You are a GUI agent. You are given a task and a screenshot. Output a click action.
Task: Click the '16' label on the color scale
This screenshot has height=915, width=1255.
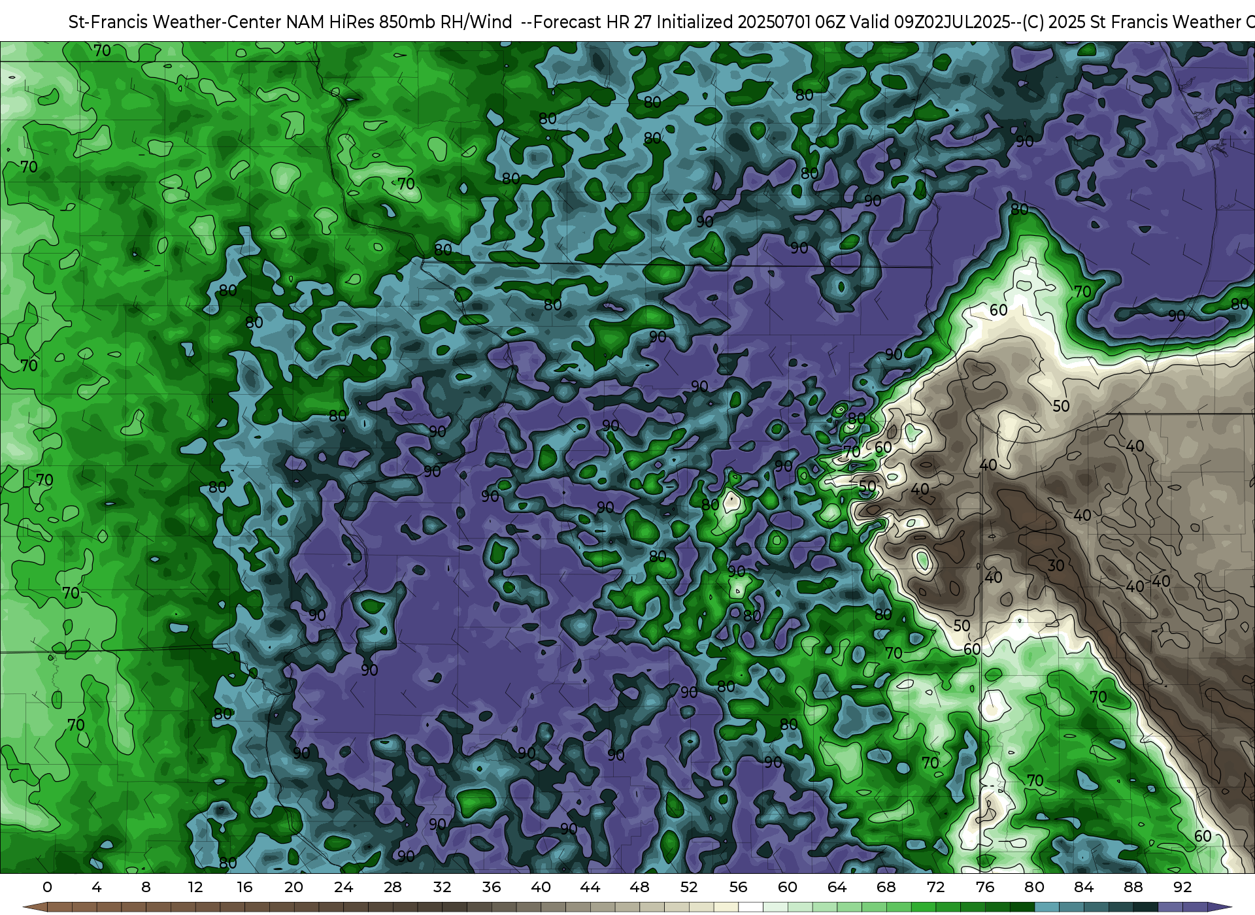pyautogui.click(x=244, y=887)
